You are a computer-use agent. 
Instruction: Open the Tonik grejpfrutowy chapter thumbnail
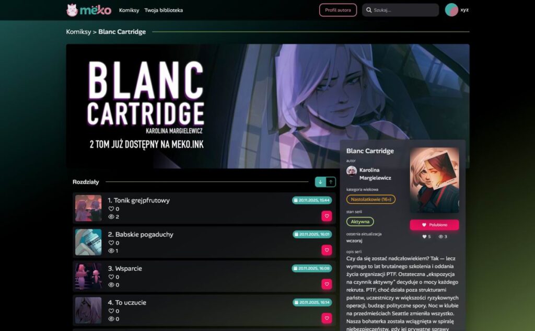pyautogui.click(x=88, y=208)
